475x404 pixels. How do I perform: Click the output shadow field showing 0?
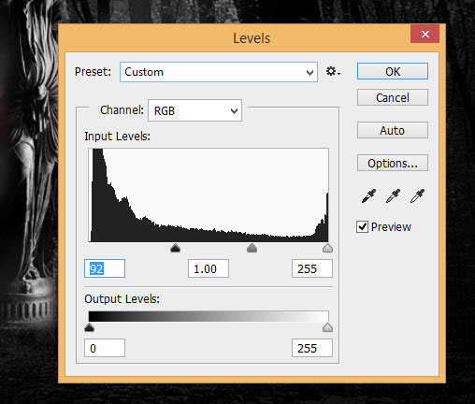point(105,348)
